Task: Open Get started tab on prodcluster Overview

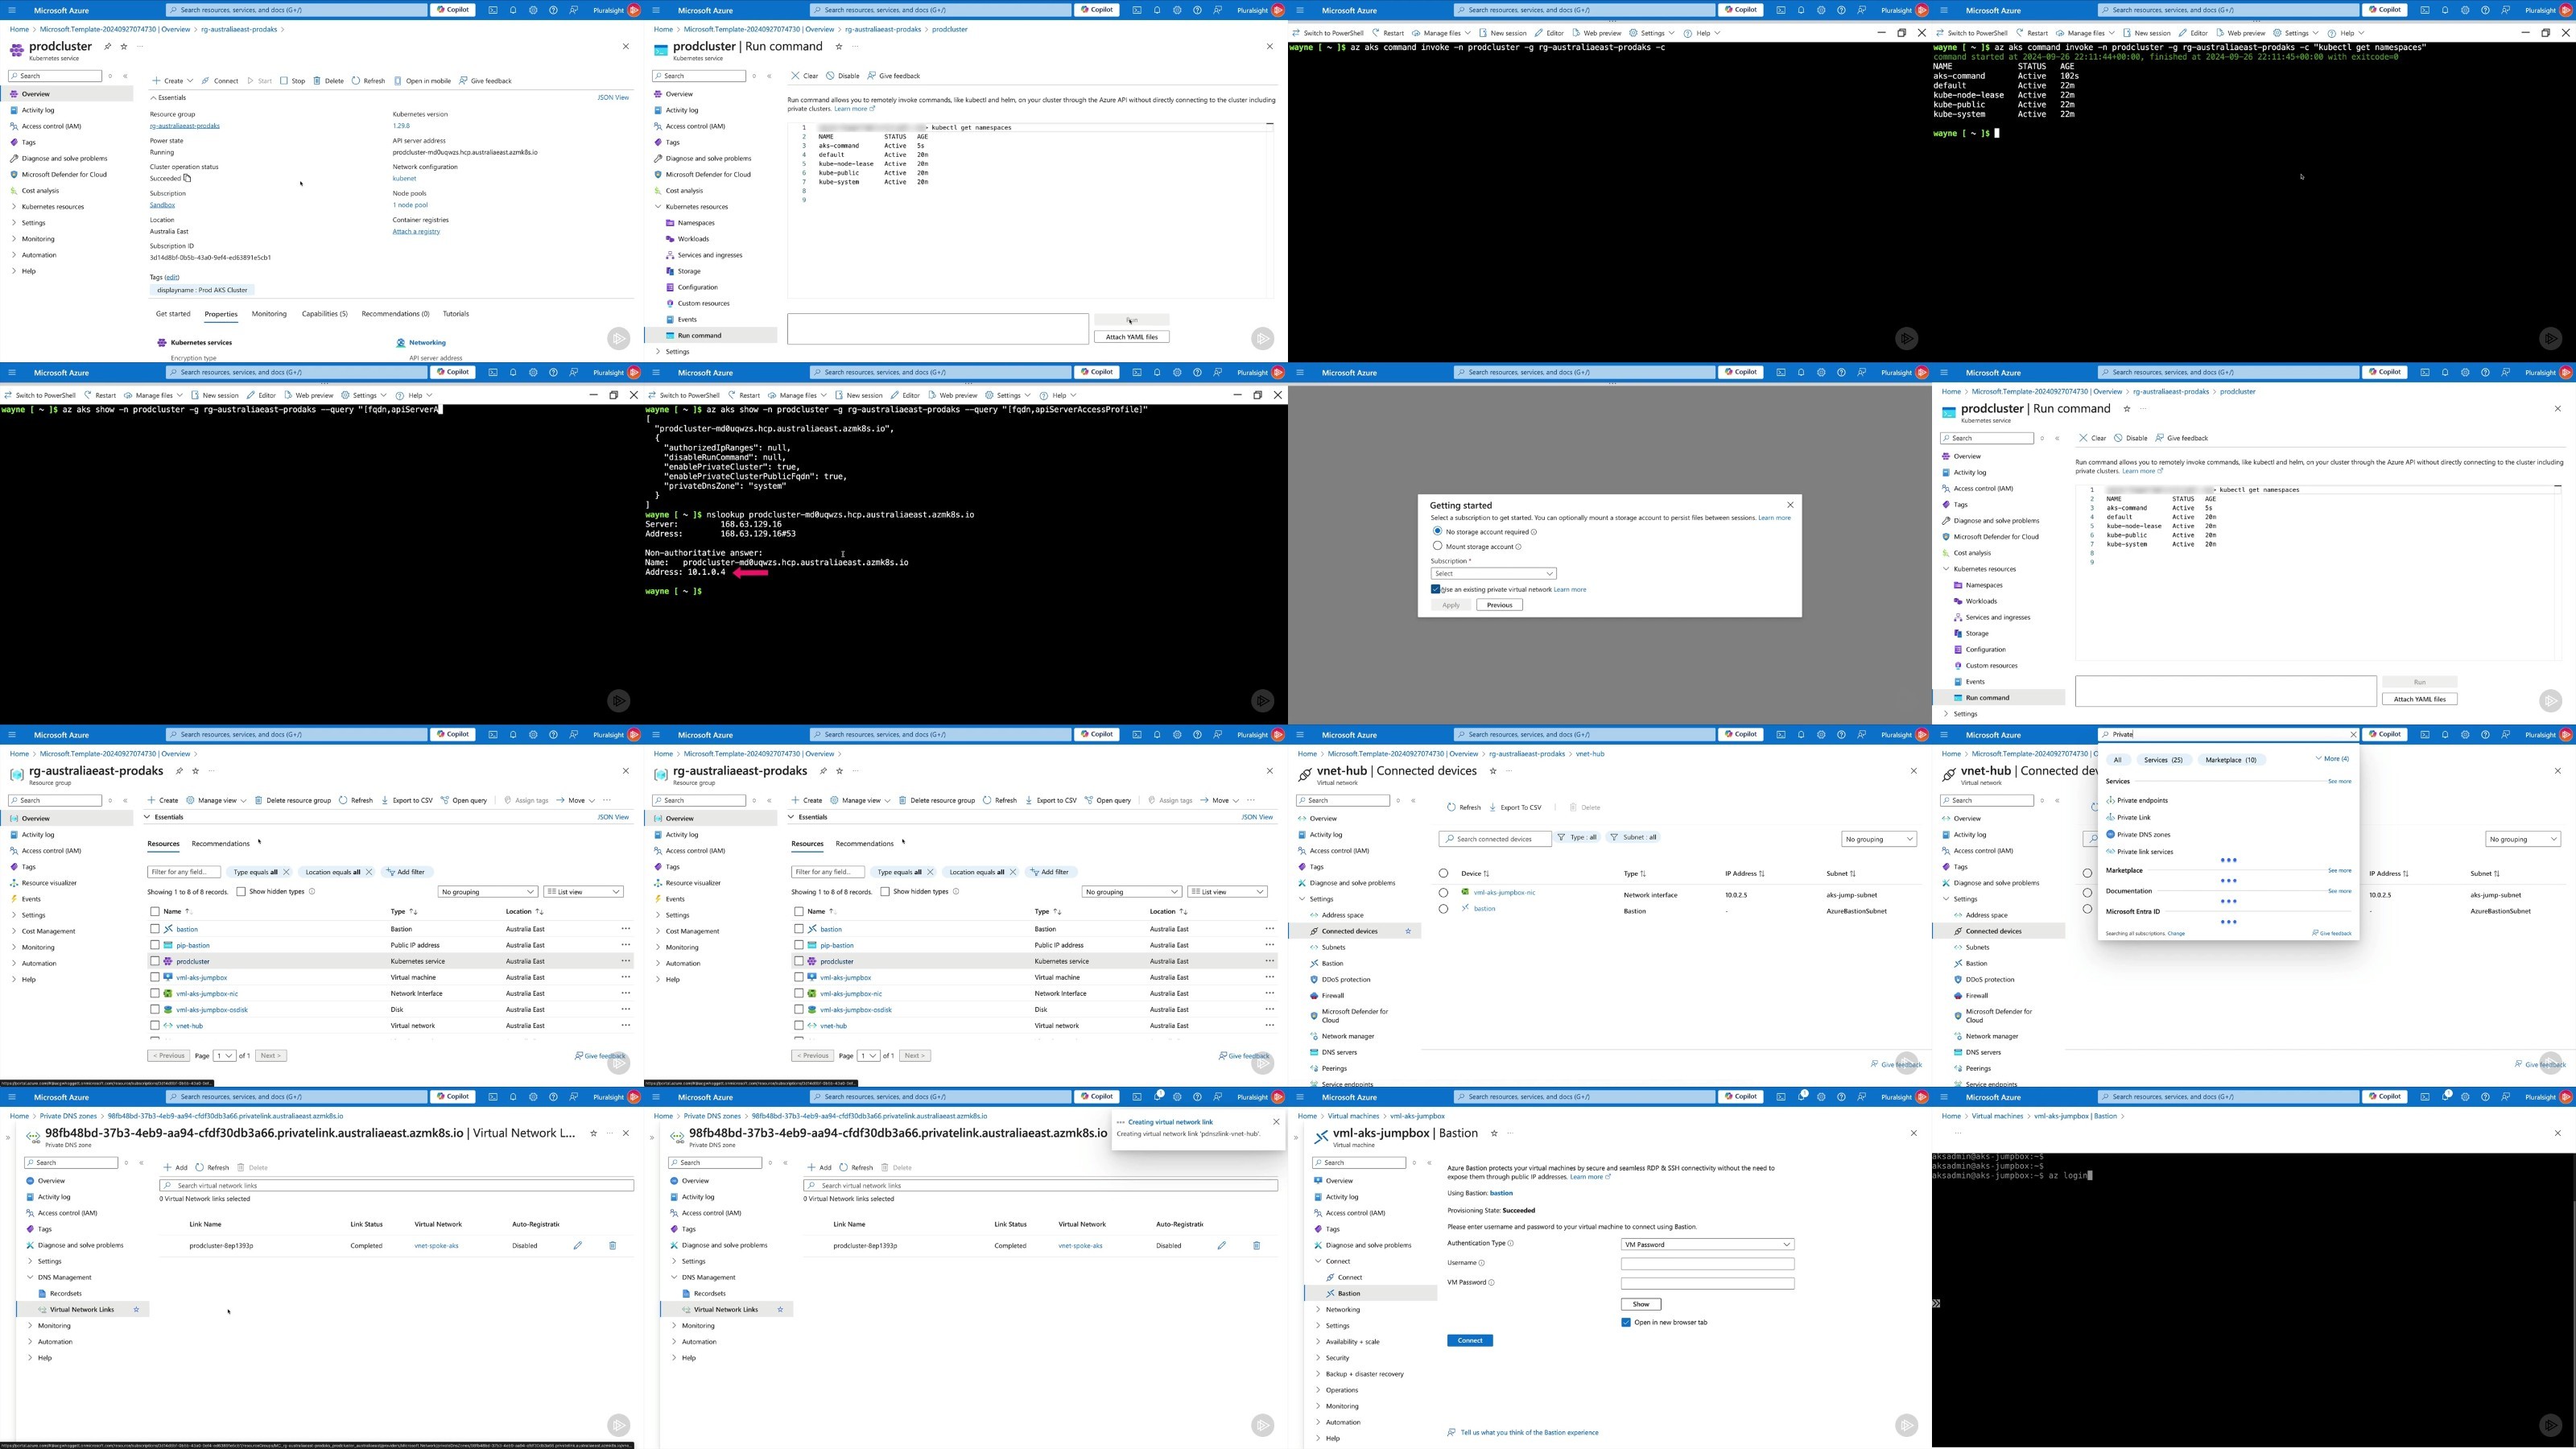Action: pos(173,314)
